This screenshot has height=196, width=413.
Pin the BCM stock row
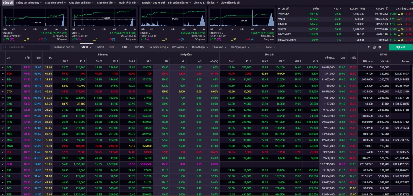point(2,74)
